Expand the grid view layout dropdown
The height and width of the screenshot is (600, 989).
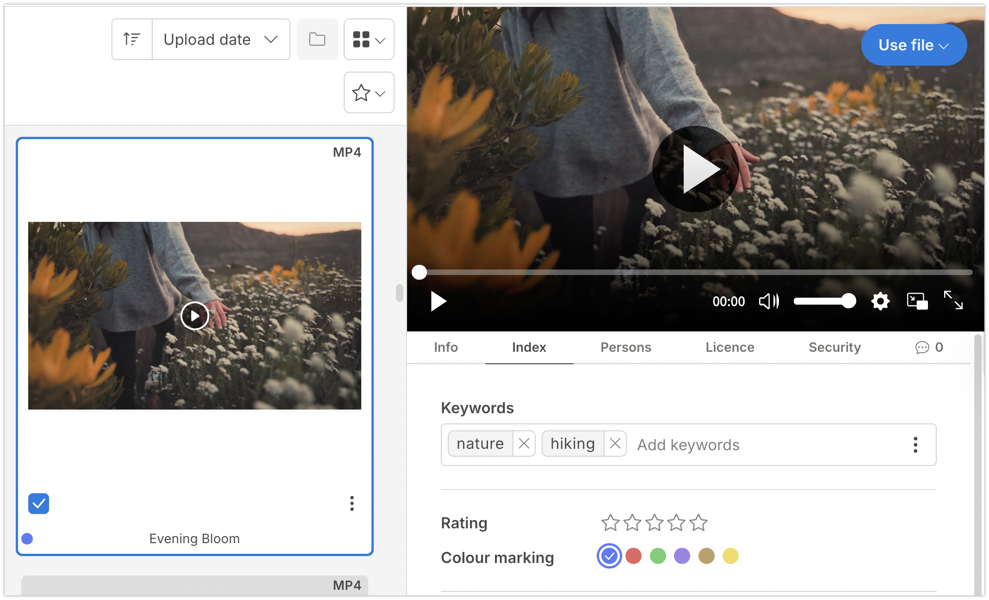point(369,39)
